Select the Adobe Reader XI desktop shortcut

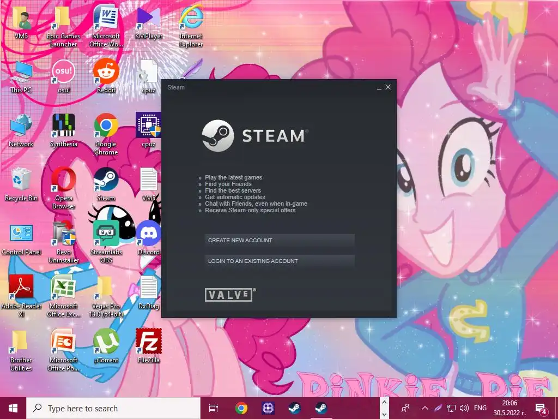point(21,296)
